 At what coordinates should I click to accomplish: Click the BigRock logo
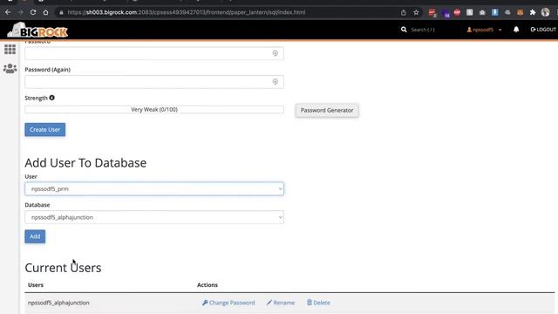(x=37, y=31)
